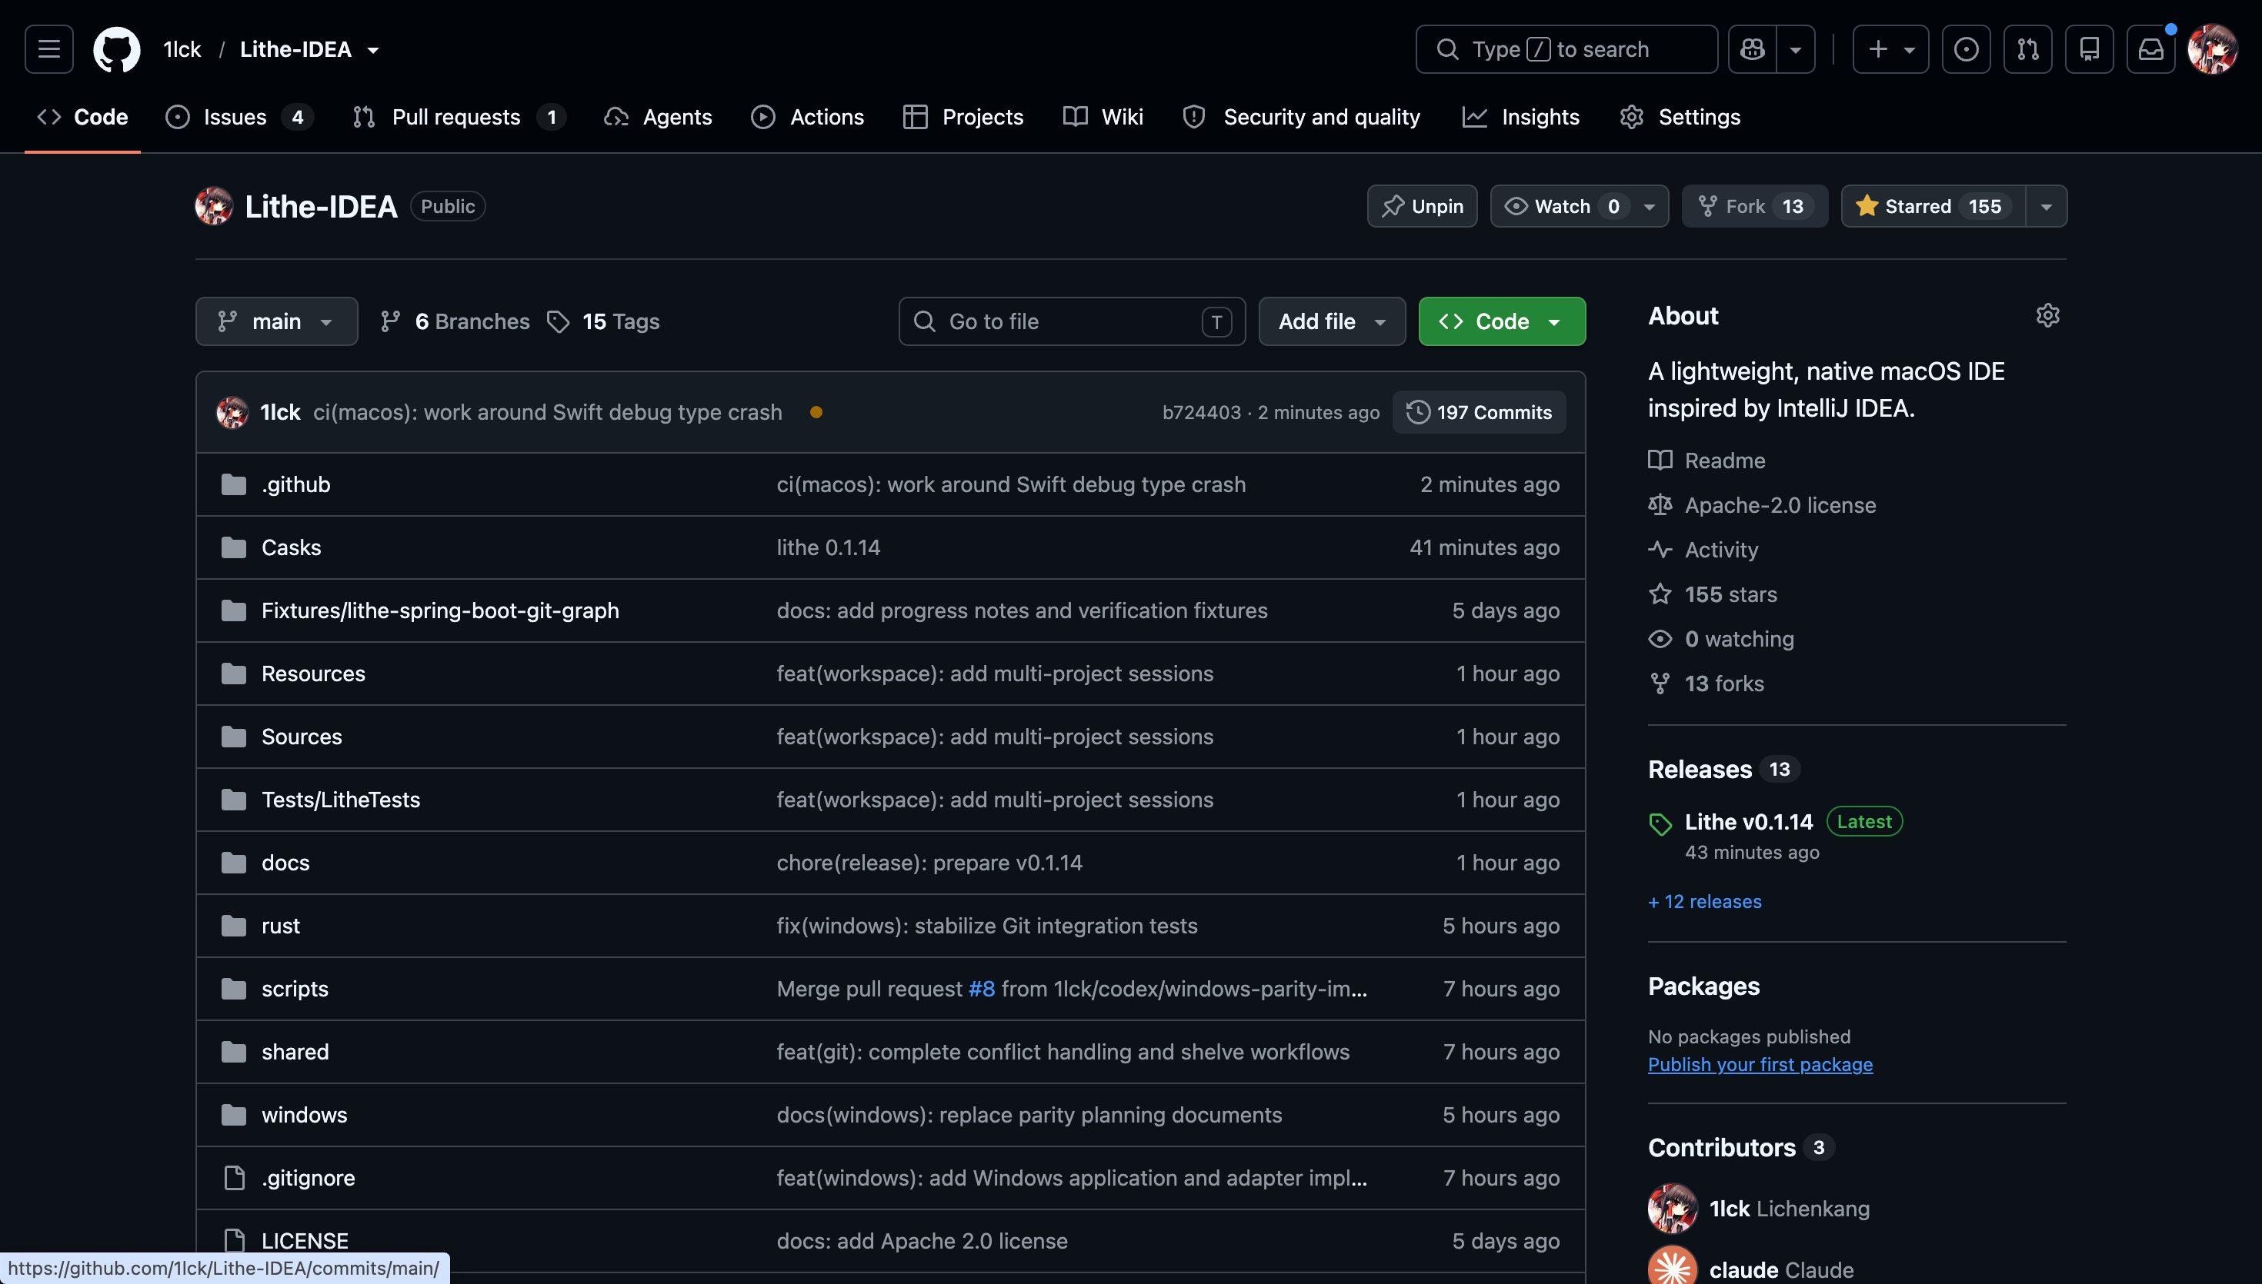Open the Actions tab
The width and height of the screenshot is (2262, 1284).
[807, 118]
